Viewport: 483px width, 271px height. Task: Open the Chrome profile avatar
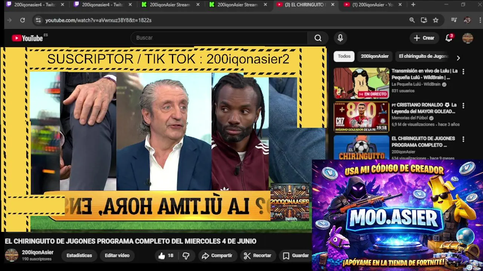click(x=467, y=20)
